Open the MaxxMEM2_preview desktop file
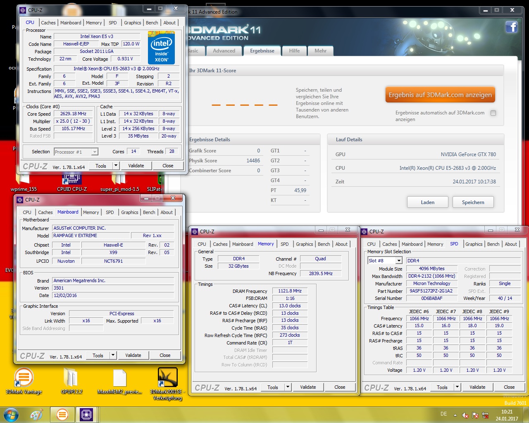The image size is (529, 423). point(119,381)
